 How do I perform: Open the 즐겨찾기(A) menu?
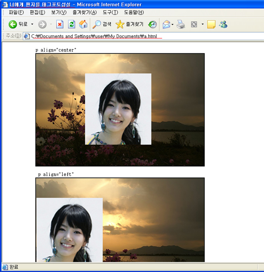point(85,12)
